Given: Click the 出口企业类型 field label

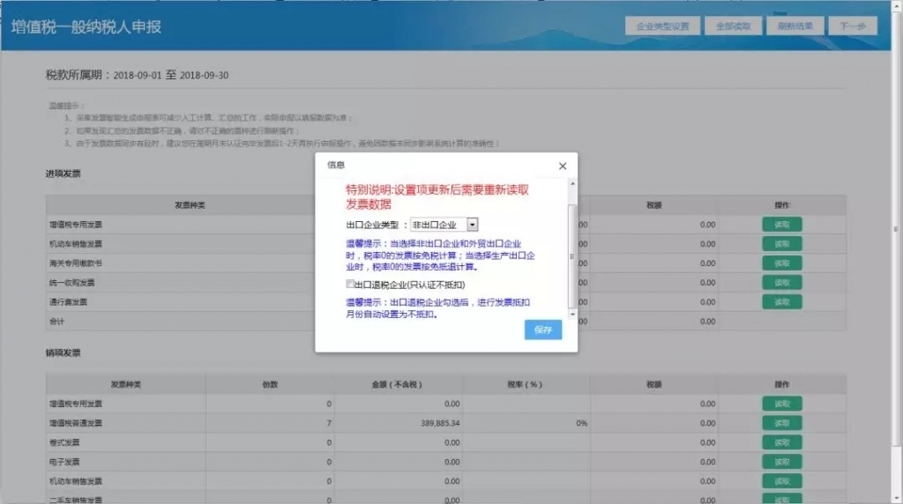Looking at the screenshot, I should (372, 225).
